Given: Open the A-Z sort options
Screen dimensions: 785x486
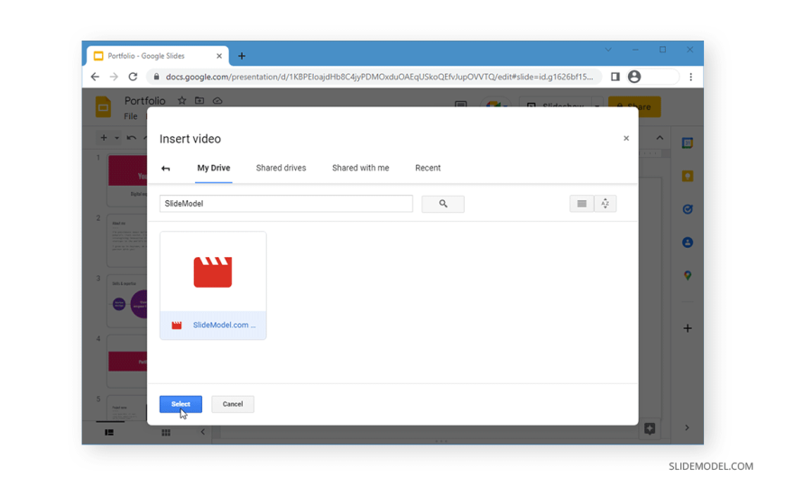Looking at the screenshot, I should point(605,204).
